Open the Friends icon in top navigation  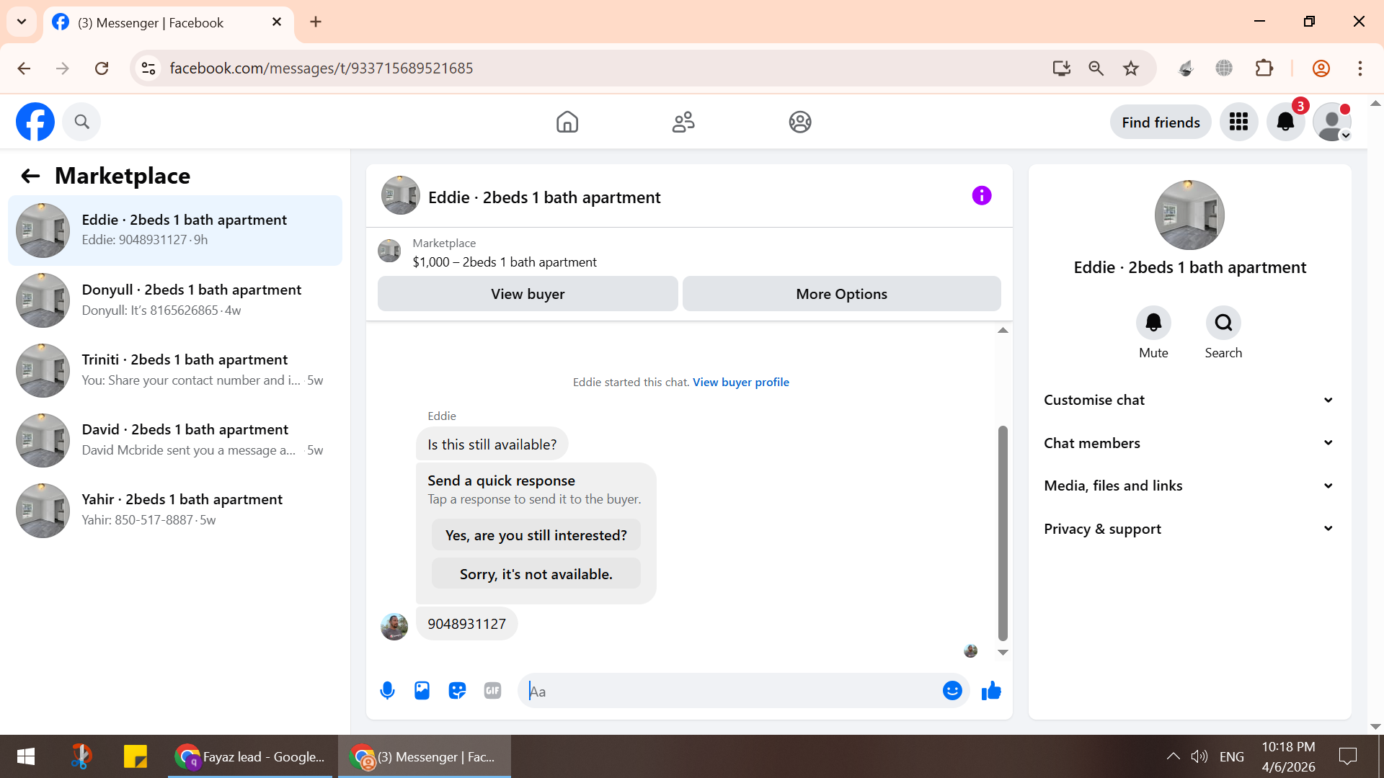click(683, 122)
